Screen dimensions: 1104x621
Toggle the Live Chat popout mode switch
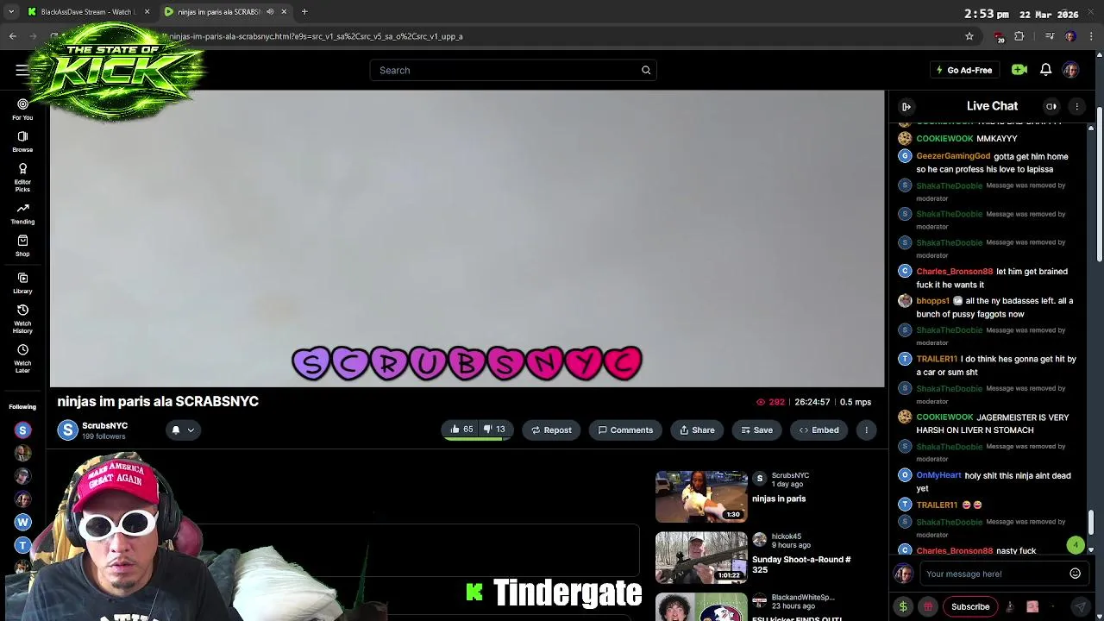click(1051, 106)
